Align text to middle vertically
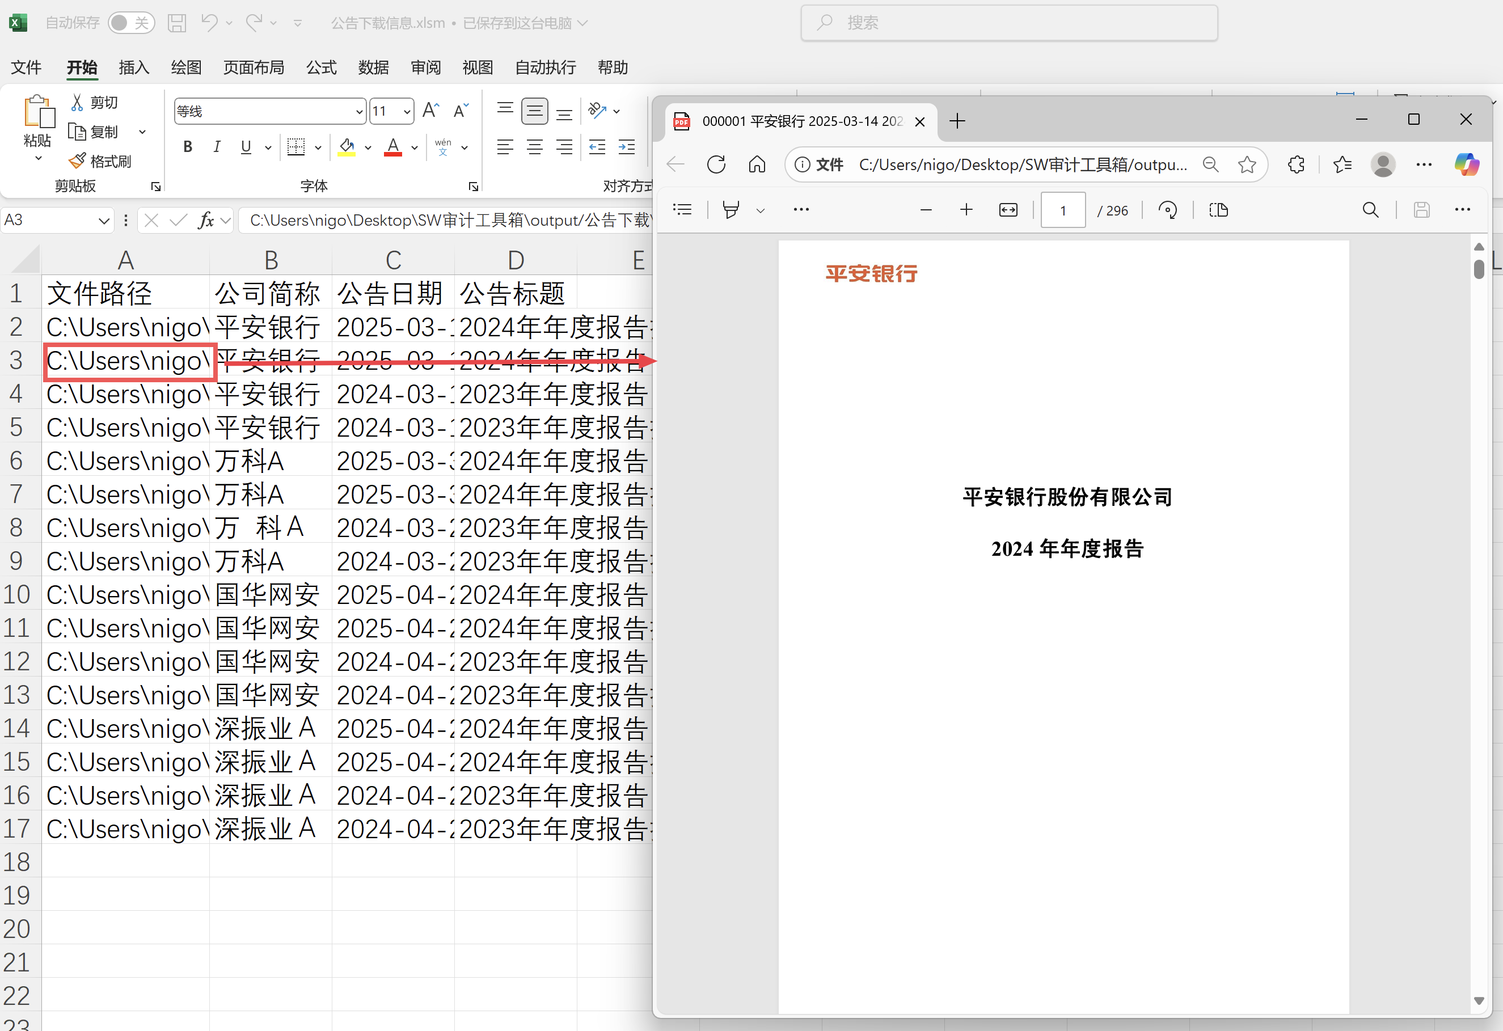 (x=534, y=111)
